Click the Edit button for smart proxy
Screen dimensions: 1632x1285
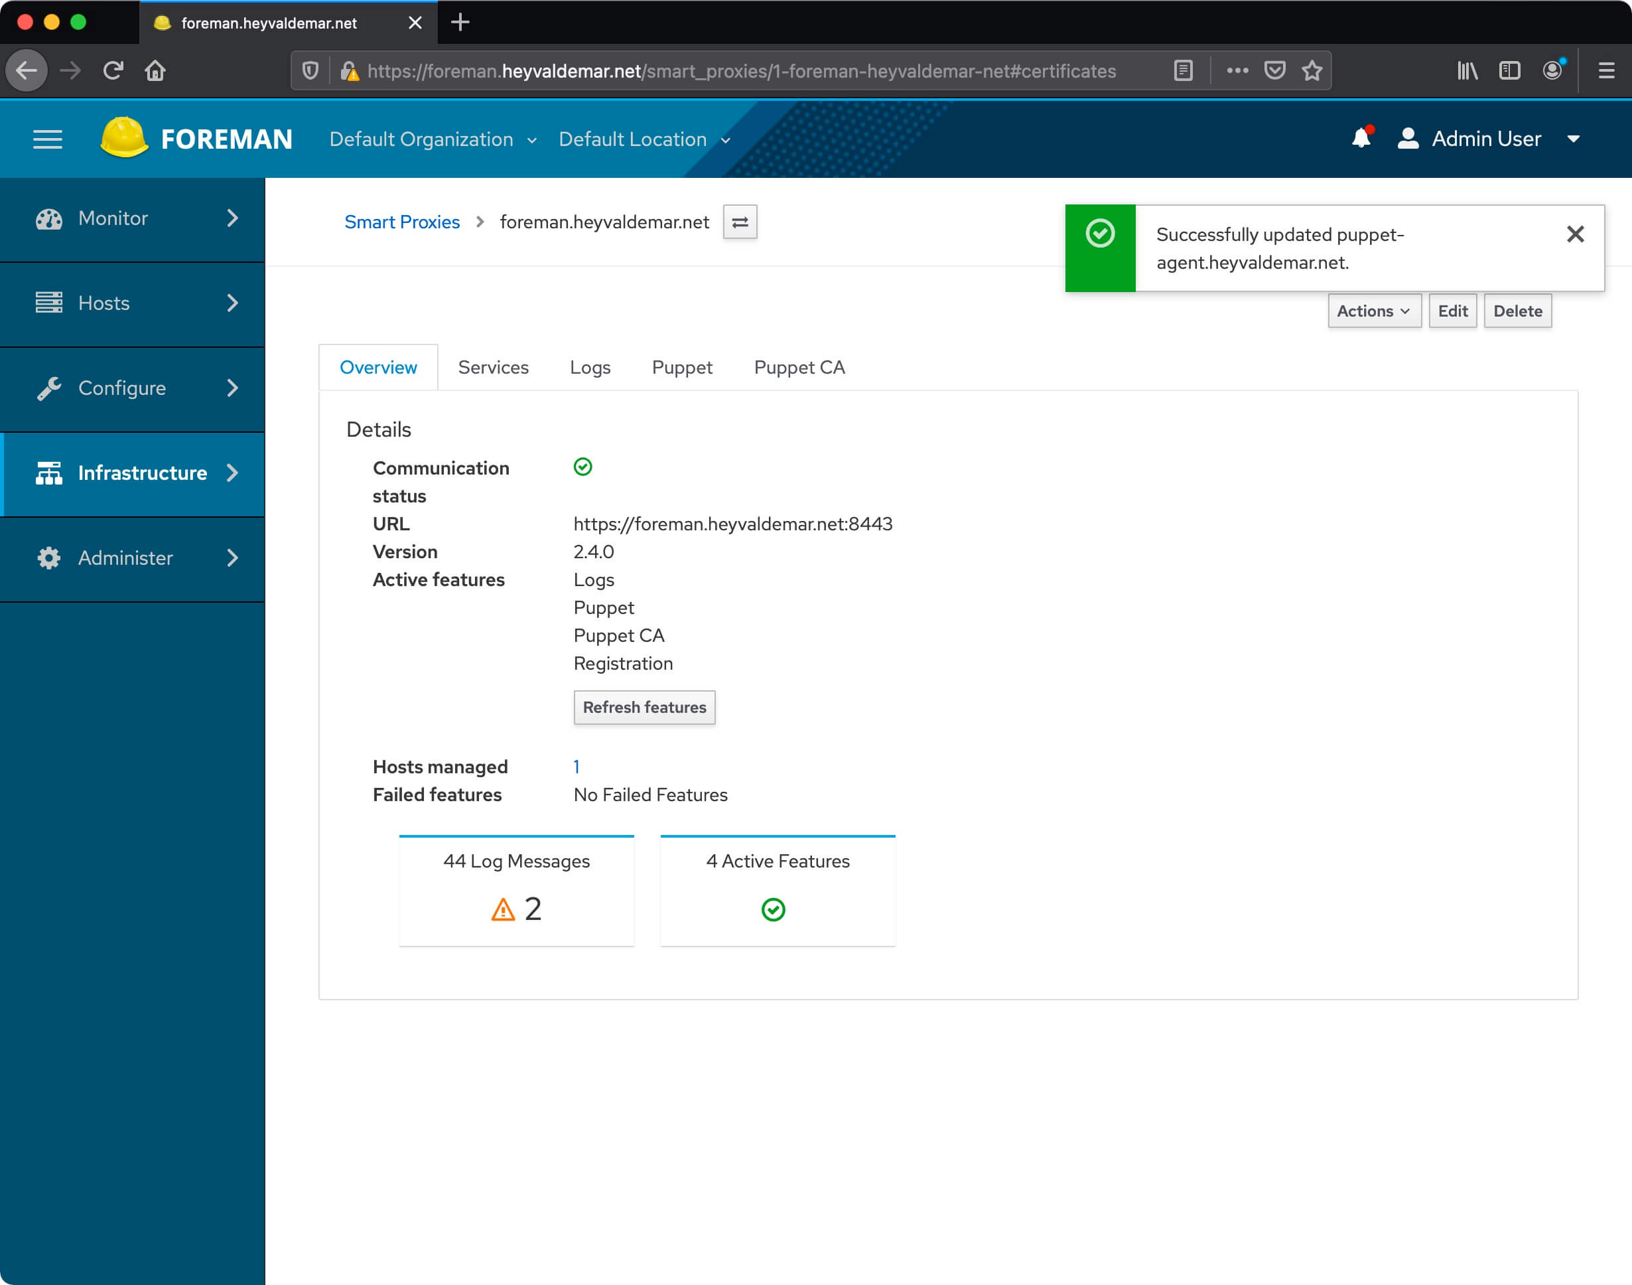coord(1452,310)
